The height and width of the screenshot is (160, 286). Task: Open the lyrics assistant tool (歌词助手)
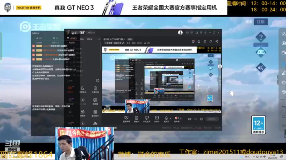pyautogui.click(x=95, y=113)
